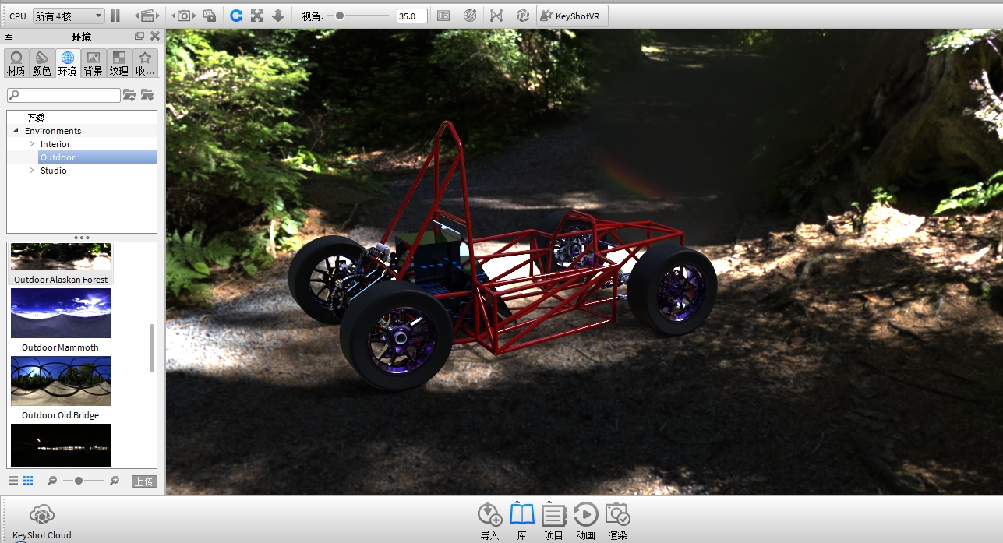
Task: Open the 动画 (Animation) icon at bottom
Action: (584, 515)
